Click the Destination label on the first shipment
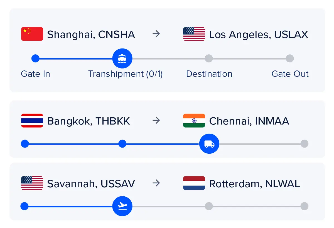Viewport: 334px width, 228px height. click(209, 74)
